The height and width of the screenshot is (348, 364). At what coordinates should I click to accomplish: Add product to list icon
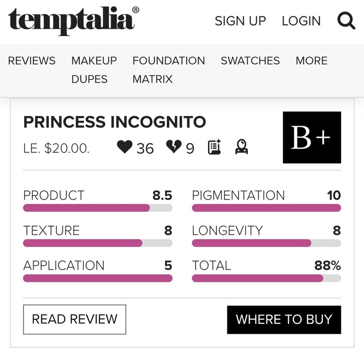coord(214,147)
